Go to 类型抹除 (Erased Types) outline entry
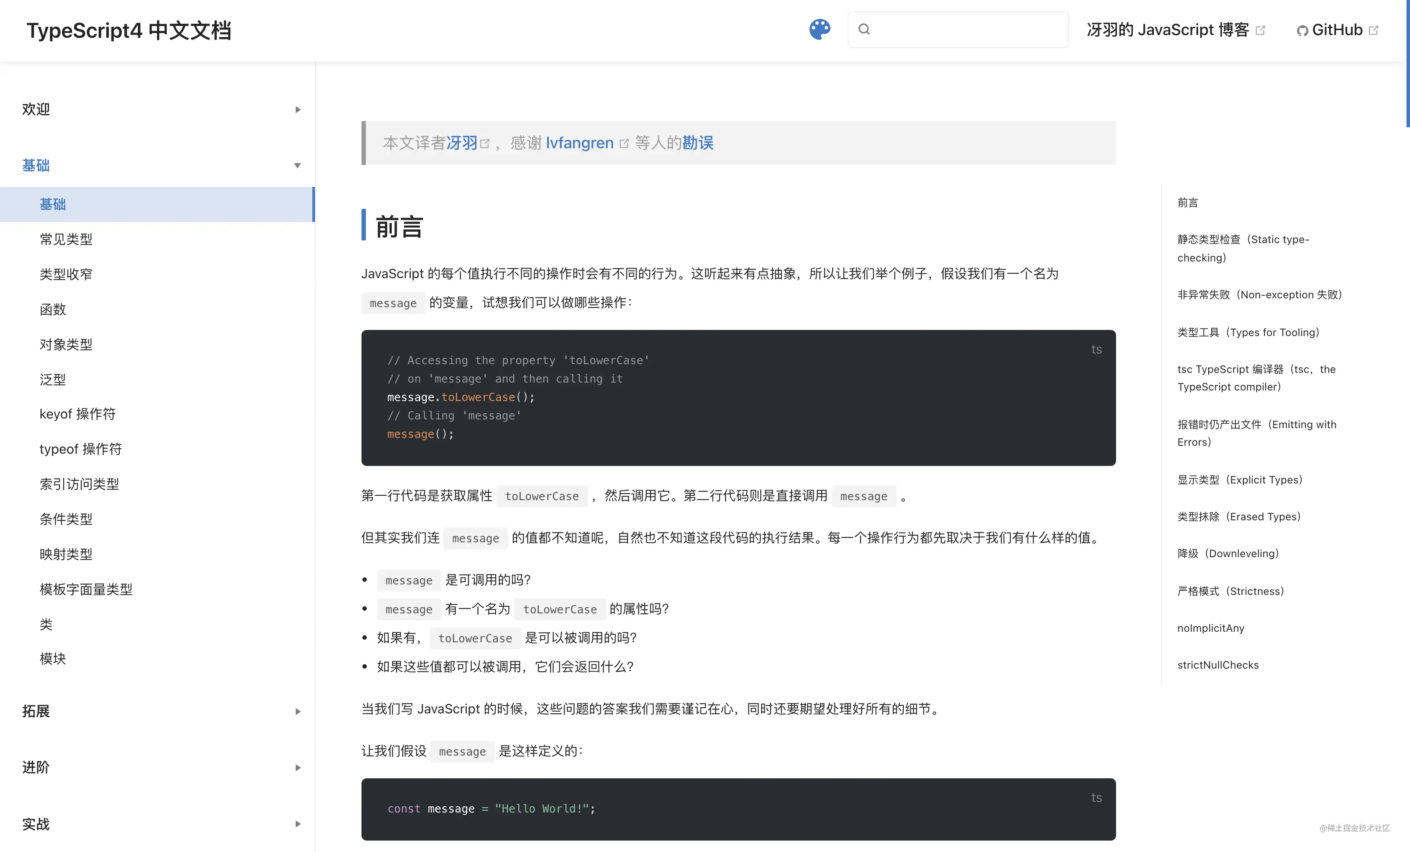The image size is (1410, 852). pos(1239,517)
